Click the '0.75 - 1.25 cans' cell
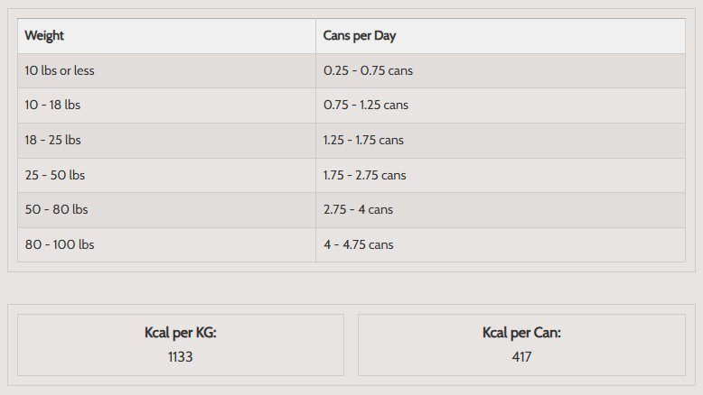The width and height of the screenshot is (703, 395). [x=366, y=105]
